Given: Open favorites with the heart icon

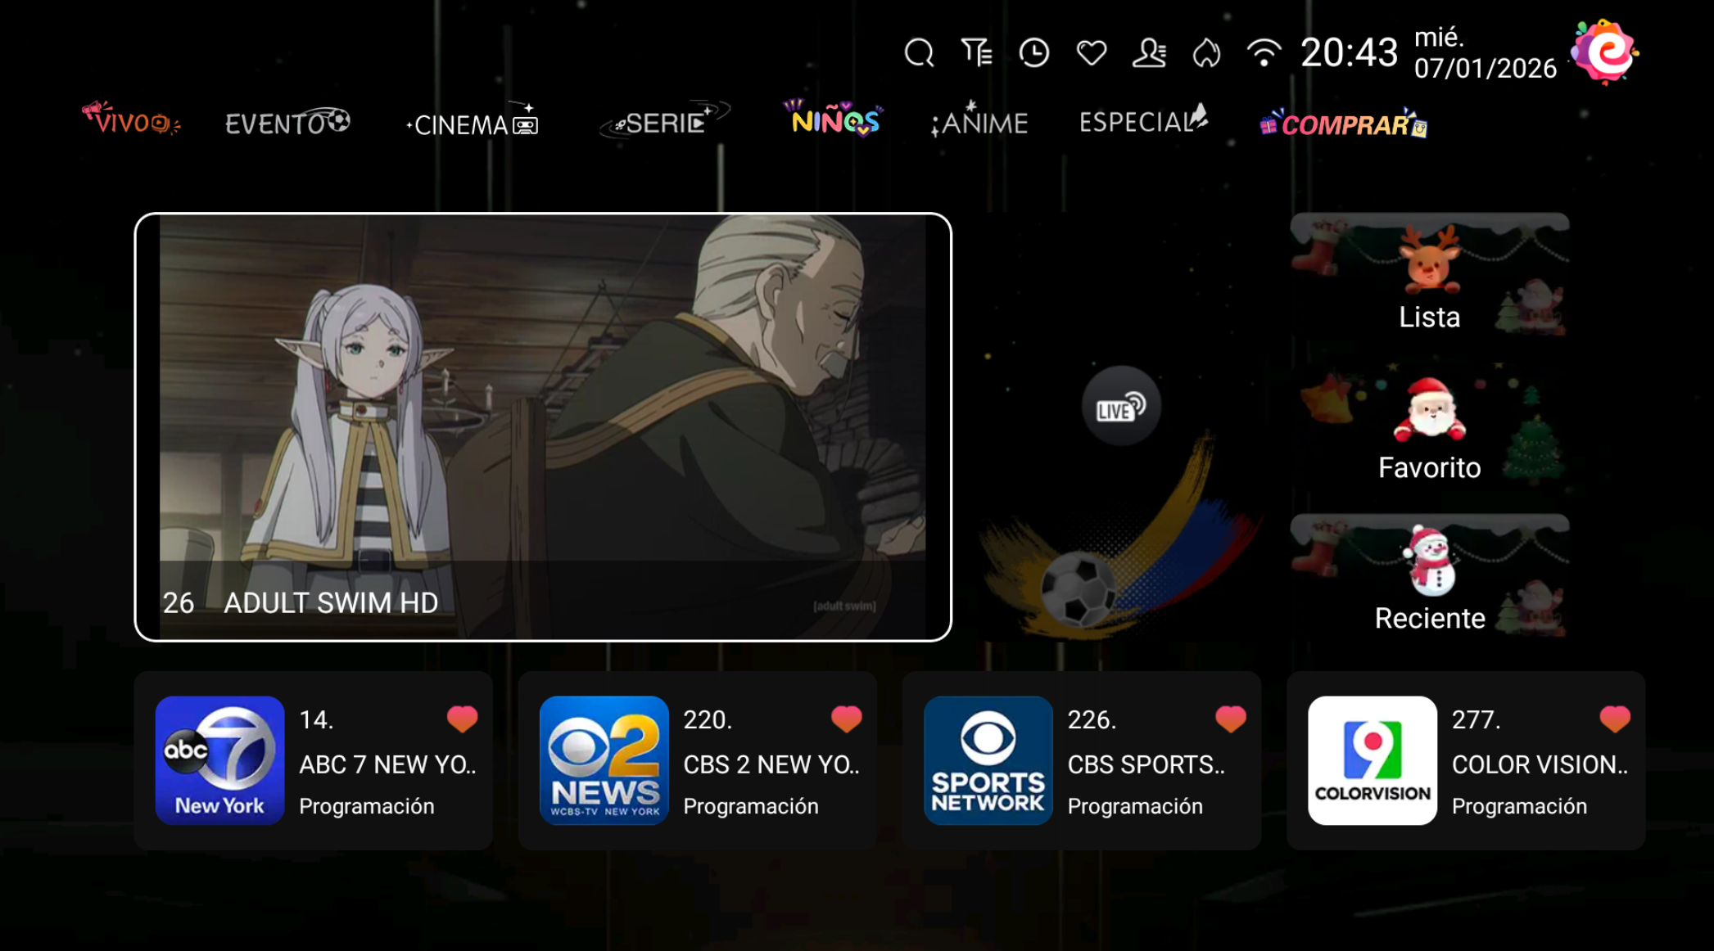Looking at the screenshot, I should click(1091, 52).
